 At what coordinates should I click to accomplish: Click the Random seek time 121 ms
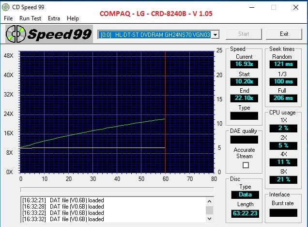tap(283, 64)
